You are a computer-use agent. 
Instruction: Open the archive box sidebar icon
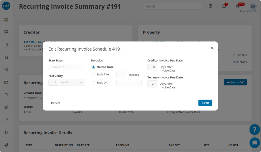(6, 94)
